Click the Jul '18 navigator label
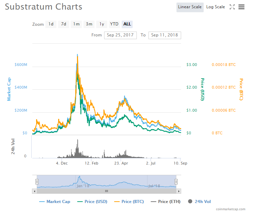Viewport: 254px width, 214px height. tap(154, 186)
